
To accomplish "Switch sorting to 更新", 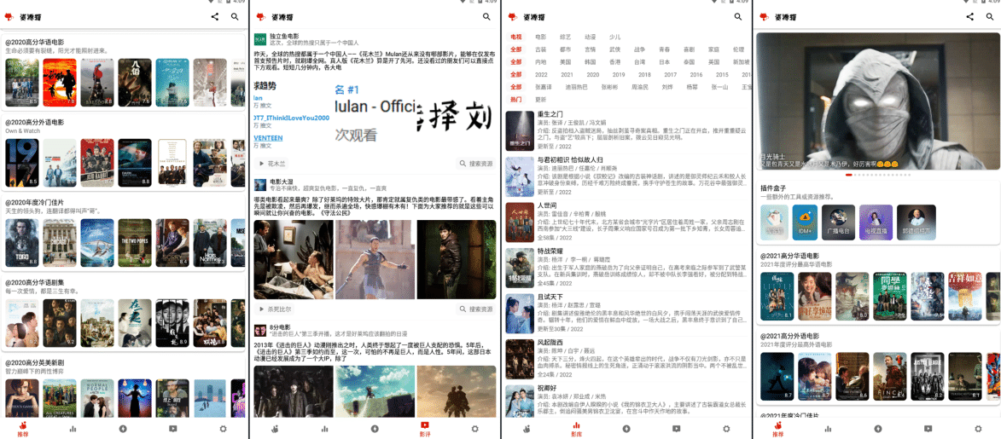I will click(540, 100).
